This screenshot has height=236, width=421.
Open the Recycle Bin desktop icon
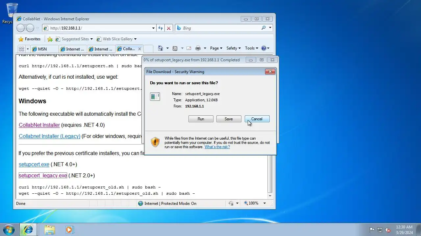(x=12, y=13)
